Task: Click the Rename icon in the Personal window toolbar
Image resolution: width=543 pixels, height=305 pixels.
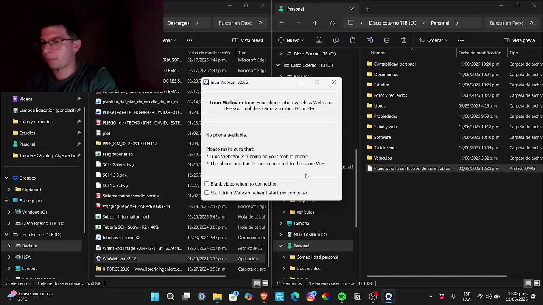Action: click(x=370, y=40)
